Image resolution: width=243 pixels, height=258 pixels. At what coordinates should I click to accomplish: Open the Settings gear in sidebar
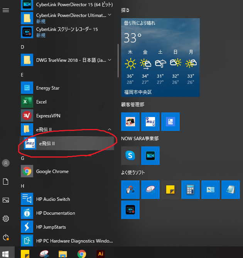[6, 219]
